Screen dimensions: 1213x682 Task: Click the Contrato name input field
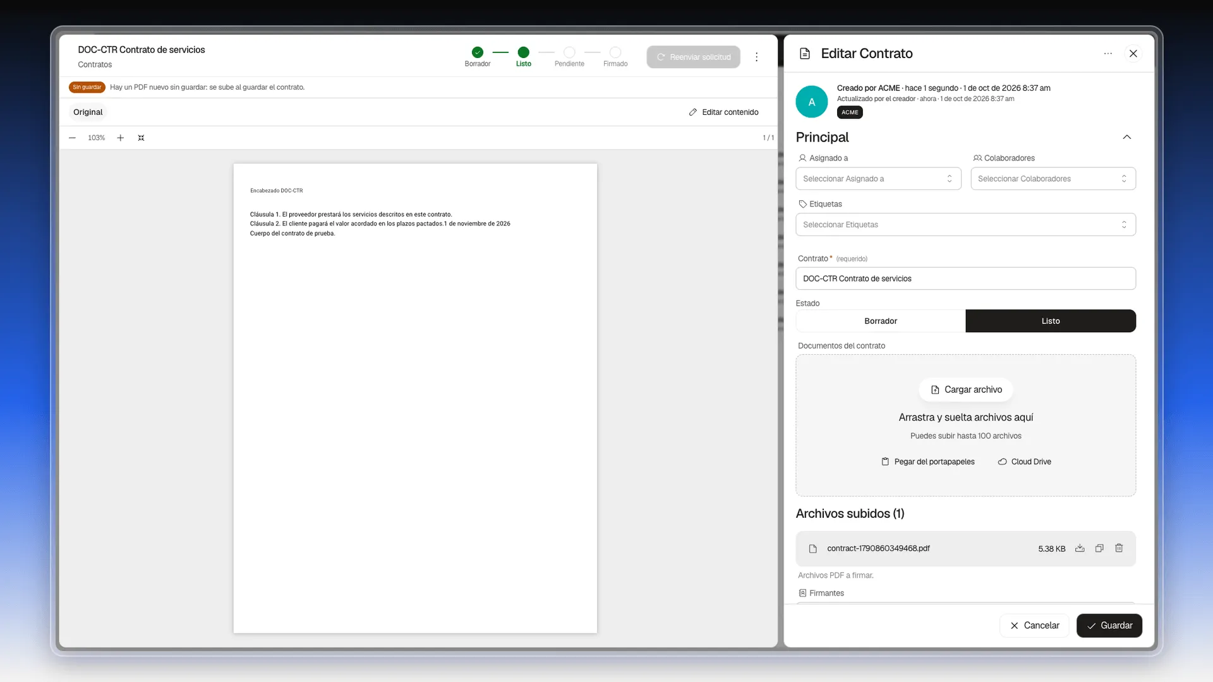(965, 278)
